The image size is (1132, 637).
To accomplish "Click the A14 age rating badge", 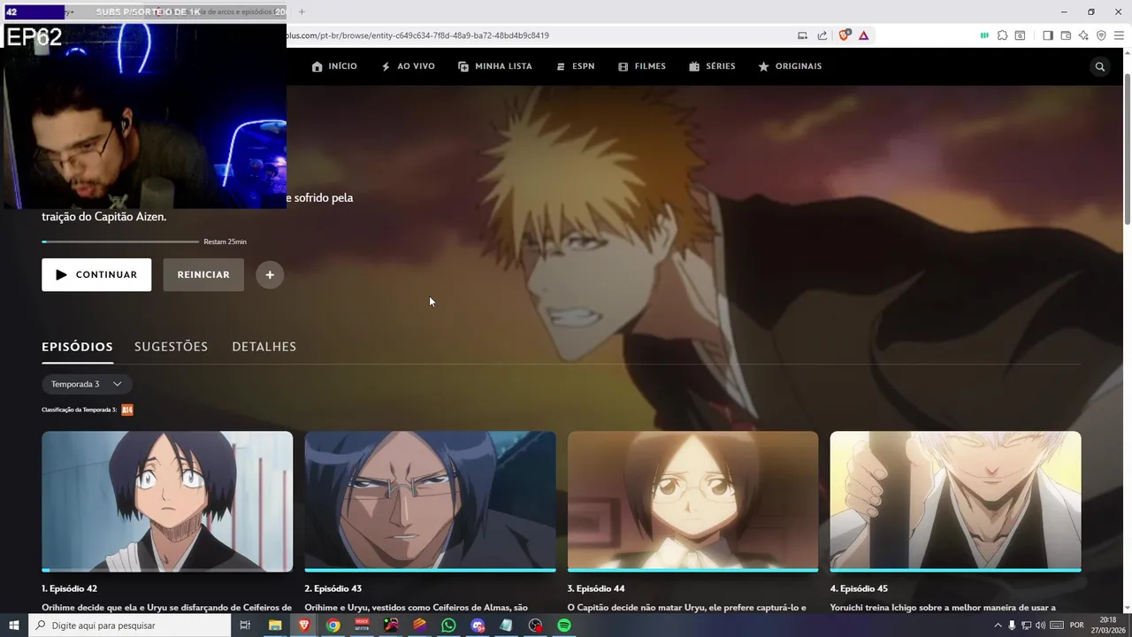I will (127, 410).
